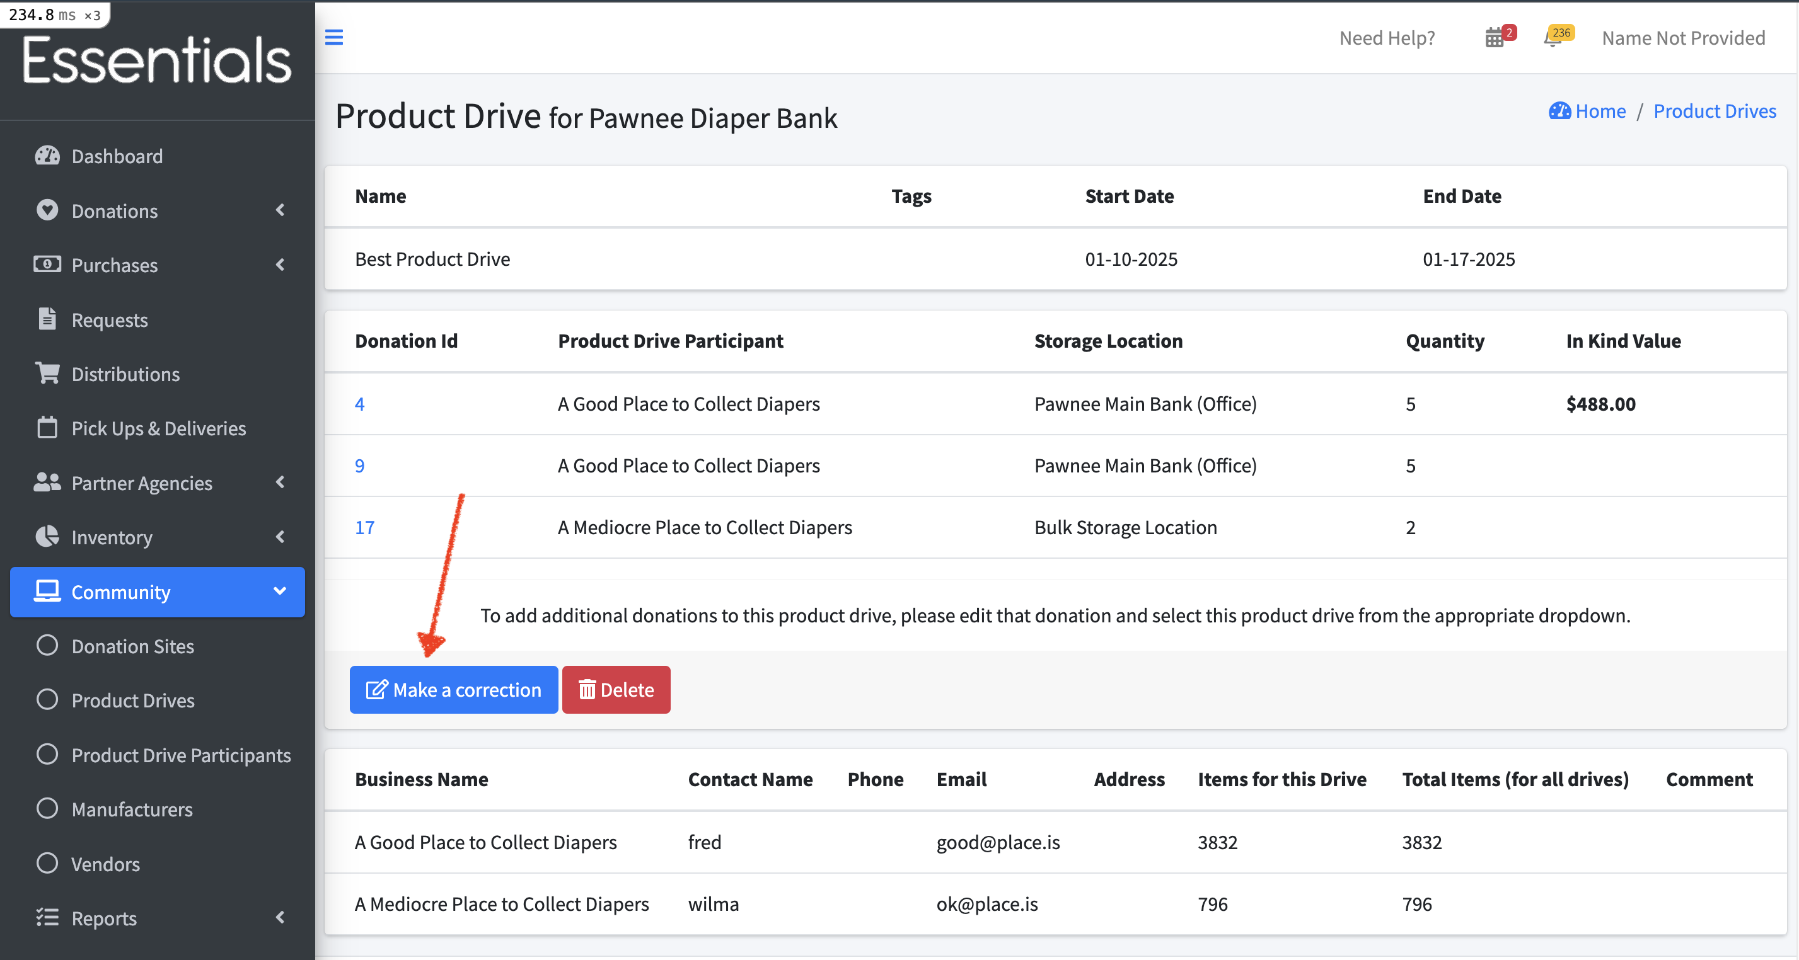Viewport: 1799px width, 960px height.
Task: Click the Requests document icon
Action: (x=47, y=319)
